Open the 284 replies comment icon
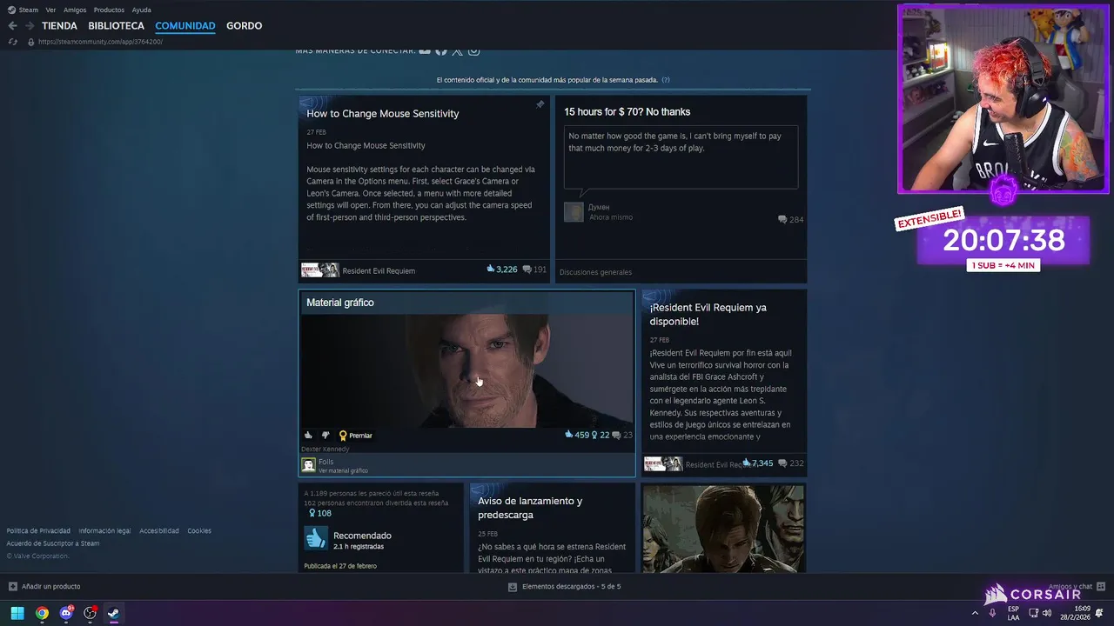Viewport: 1114px width, 626px height. 790,220
